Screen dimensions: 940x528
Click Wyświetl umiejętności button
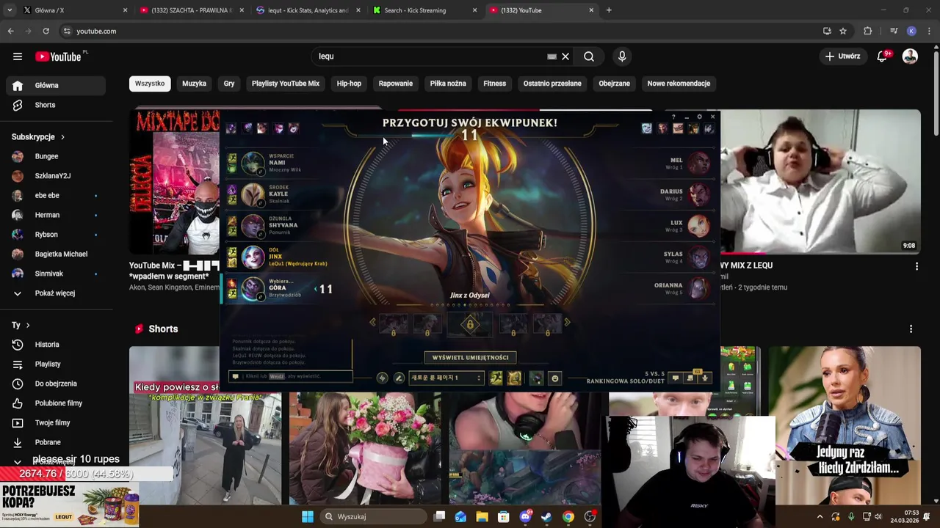tap(470, 357)
